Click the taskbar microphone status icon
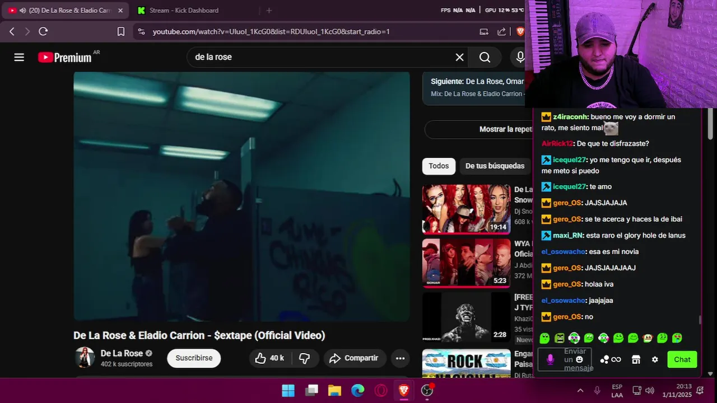This screenshot has width=717, height=403. [x=597, y=390]
